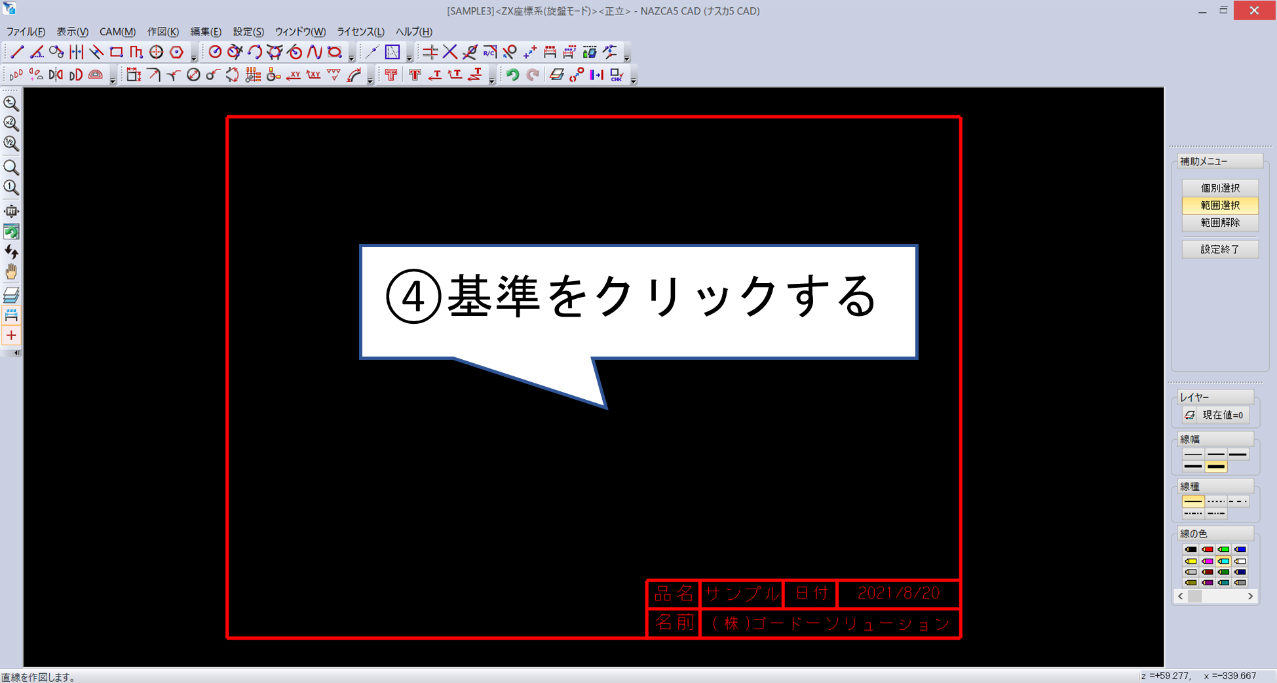Click the hatching region tool icon
Image resolution: width=1277 pixels, height=683 pixels.
coord(392,52)
